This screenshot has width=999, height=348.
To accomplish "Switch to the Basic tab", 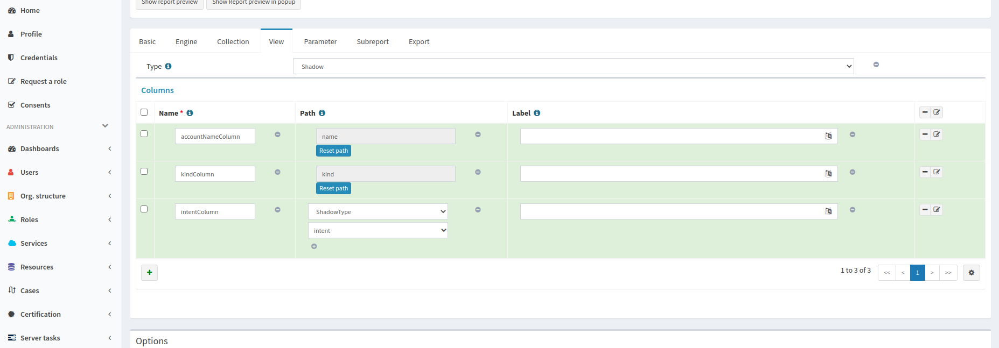I will click(x=147, y=41).
